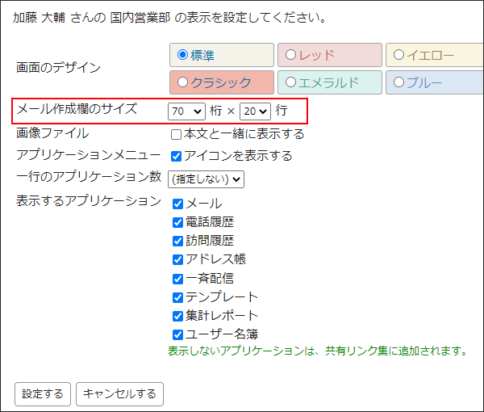Image resolution: width=484 pixels, height=412 pixels.
Task: Click the 表示するアプリケーション label
Action: 89,201
